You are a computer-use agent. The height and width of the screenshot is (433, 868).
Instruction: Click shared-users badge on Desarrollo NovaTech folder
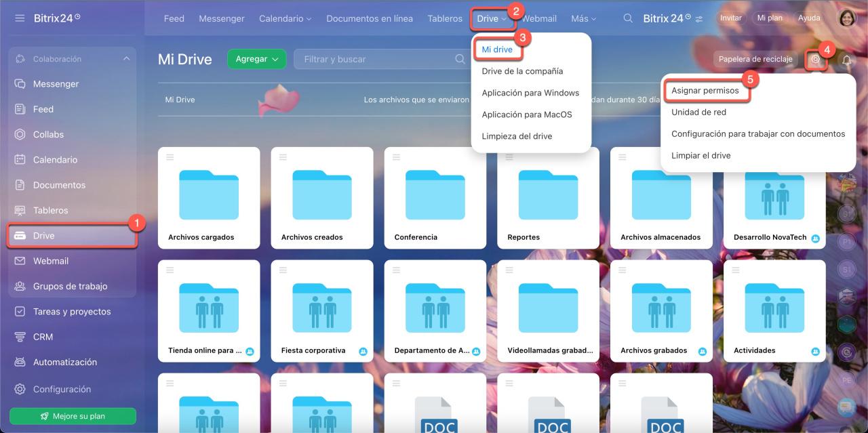(815, 239)
